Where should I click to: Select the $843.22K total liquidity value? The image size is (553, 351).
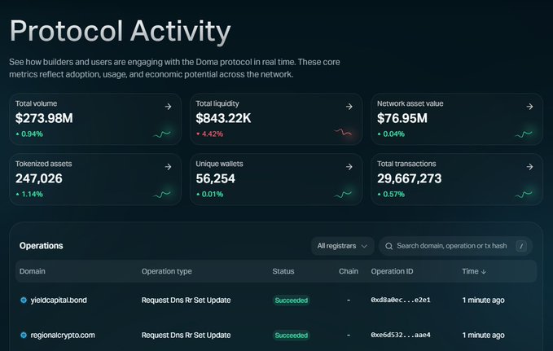click(223, 118)
